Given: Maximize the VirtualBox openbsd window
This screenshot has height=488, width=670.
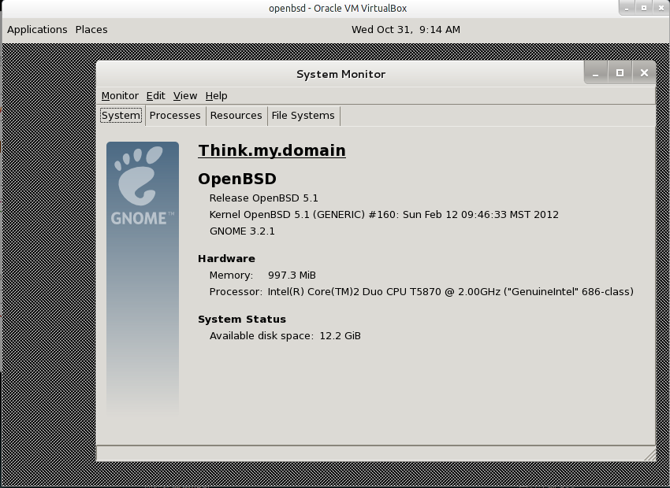Looking at the screenshot, I should (643, 8).
